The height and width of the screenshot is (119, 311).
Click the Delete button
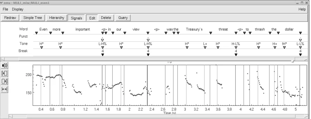tap(106, 18)
